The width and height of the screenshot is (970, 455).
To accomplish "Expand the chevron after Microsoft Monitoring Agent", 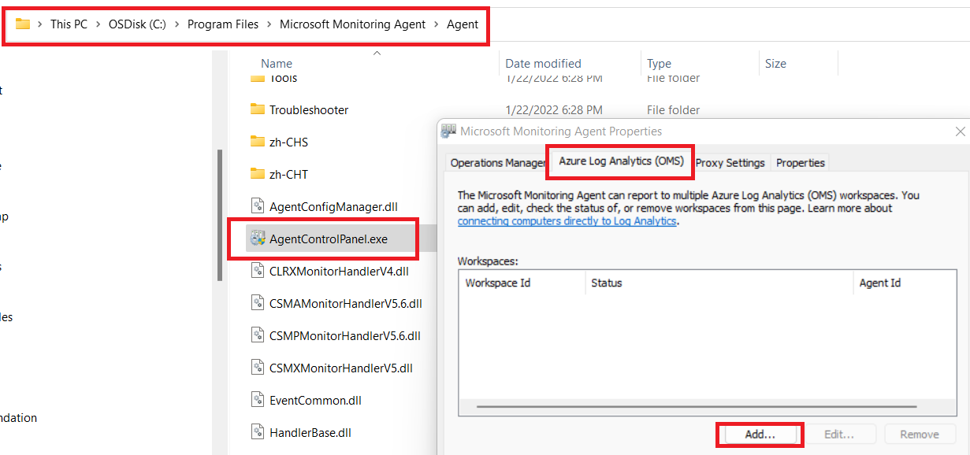I will pos(437,24).
